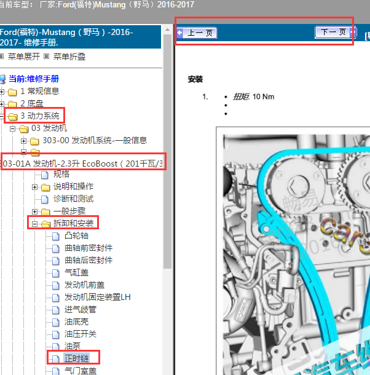370x375 pixels.
Task: Click open folder icon of 3 动力系统
Action: (13, 116)
